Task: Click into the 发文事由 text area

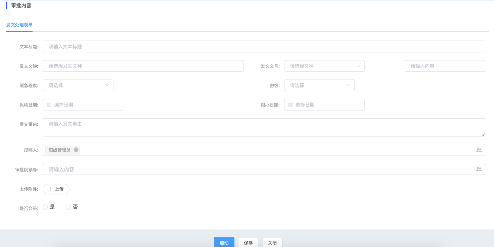Action: [264, 127]
